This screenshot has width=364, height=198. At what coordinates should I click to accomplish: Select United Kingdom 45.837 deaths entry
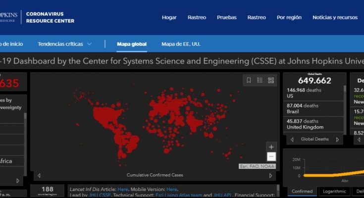pos(312,124)
